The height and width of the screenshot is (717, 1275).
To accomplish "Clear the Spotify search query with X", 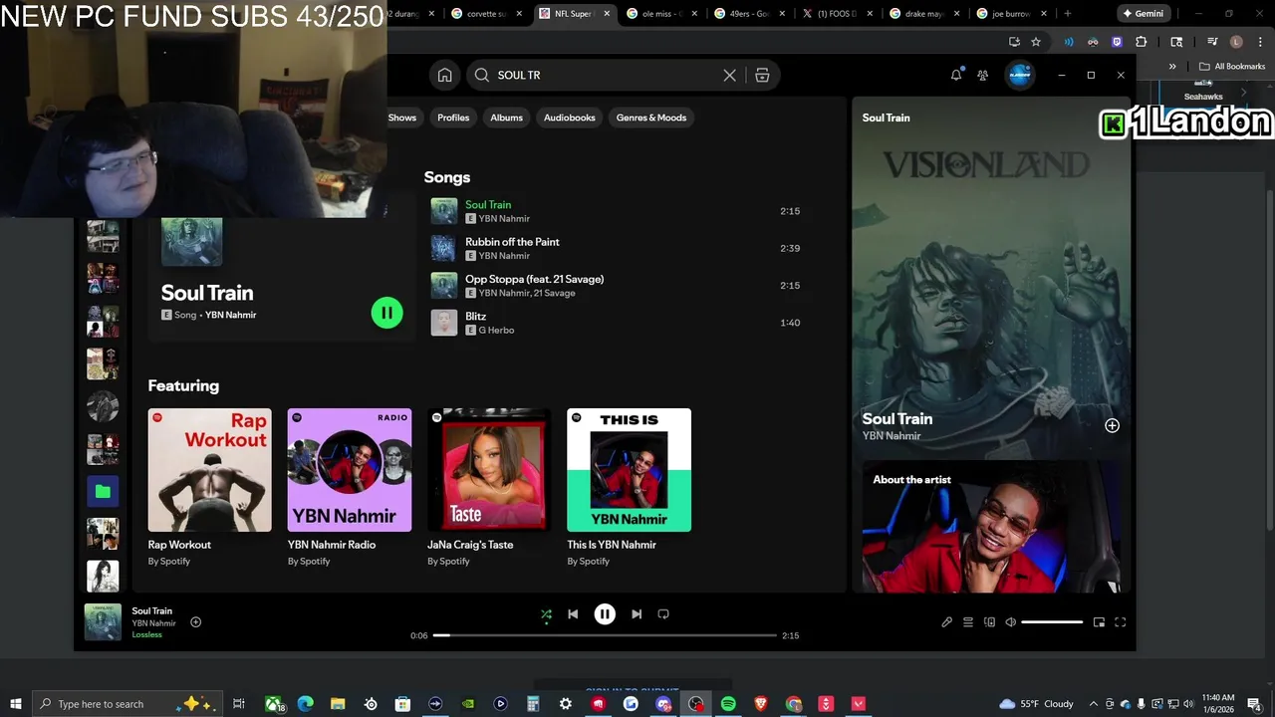I will tap(729, 75).
